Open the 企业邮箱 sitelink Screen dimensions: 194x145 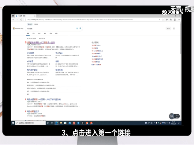[30, 53]
